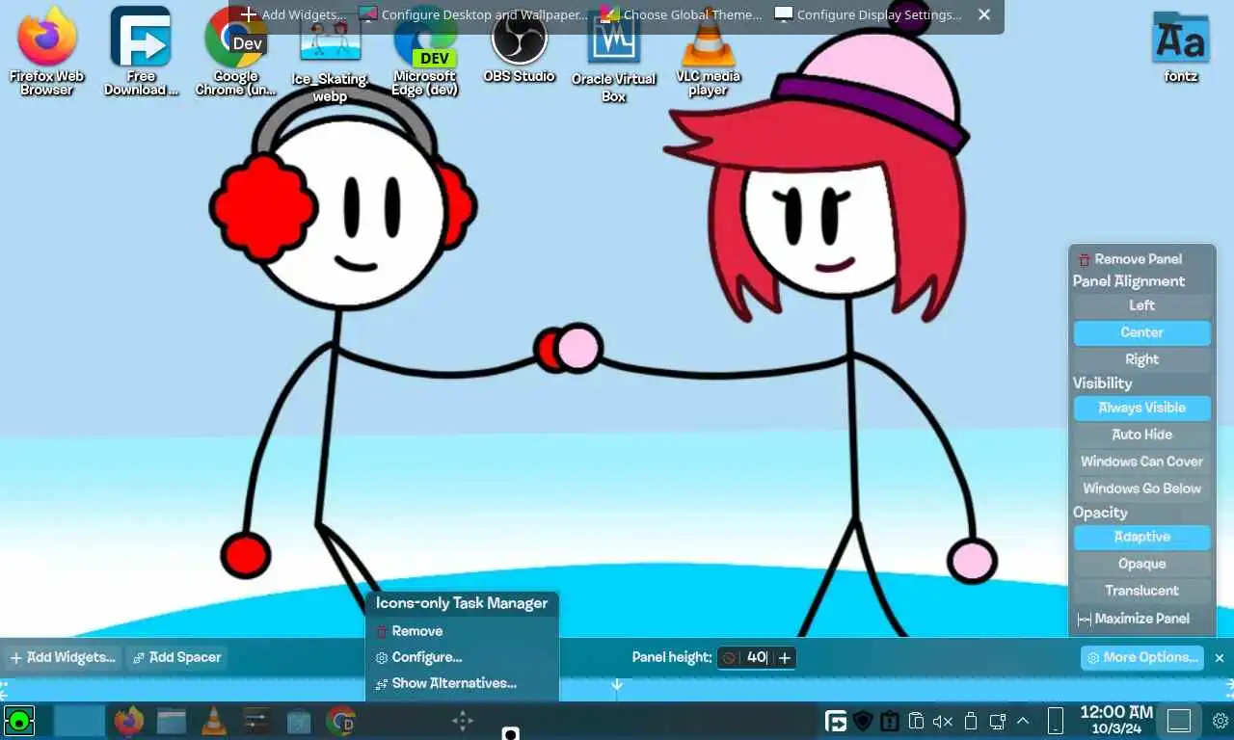
Task: Open the wired network tray icon
Action: tap(998, 721)
